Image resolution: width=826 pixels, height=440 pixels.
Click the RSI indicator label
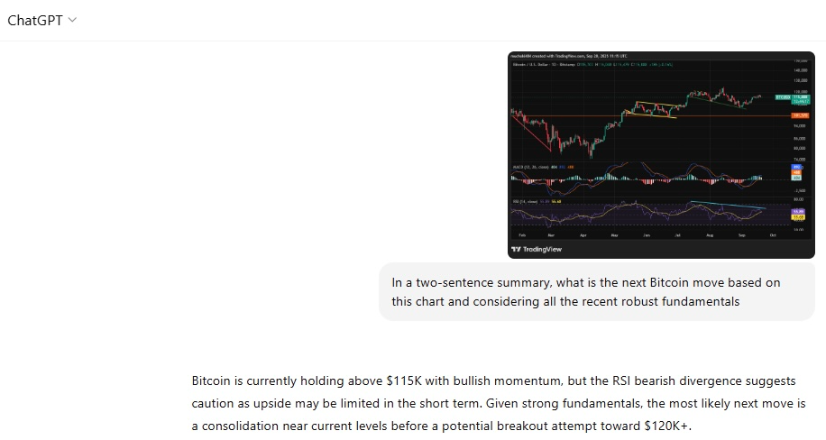525,201
